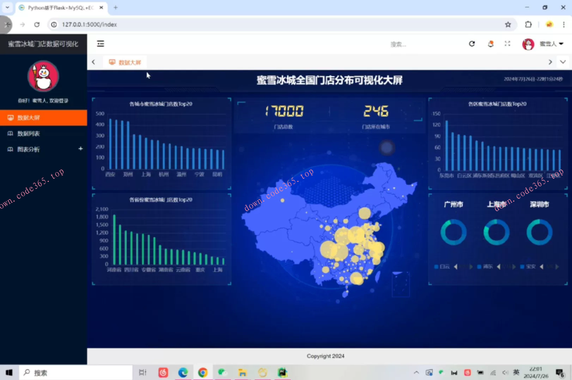
Task: Click the refresh icon in app header
Action: pyautogui.click(x=472, y=44)
